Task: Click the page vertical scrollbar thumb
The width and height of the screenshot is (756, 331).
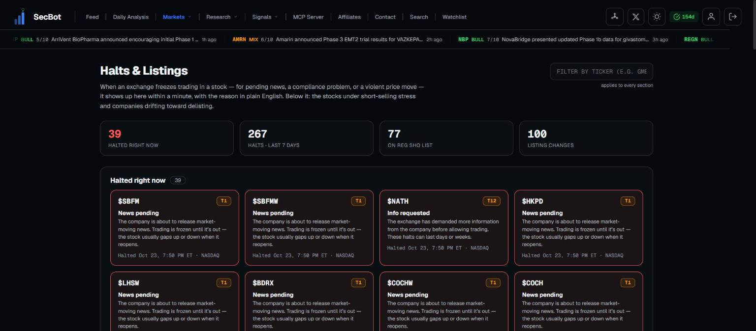Action: coord(753,25)
